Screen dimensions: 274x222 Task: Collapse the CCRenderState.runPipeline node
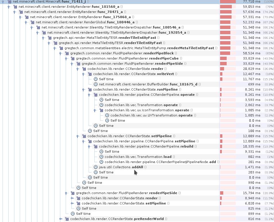(x=84, y=89)
